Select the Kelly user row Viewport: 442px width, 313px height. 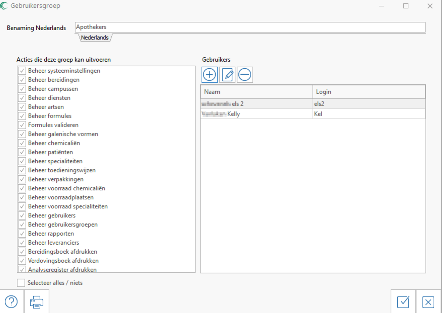coord(313,114)
